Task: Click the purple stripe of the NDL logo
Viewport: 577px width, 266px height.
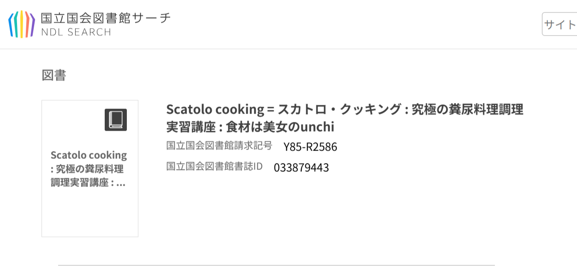Action: (x=33, y=25)
